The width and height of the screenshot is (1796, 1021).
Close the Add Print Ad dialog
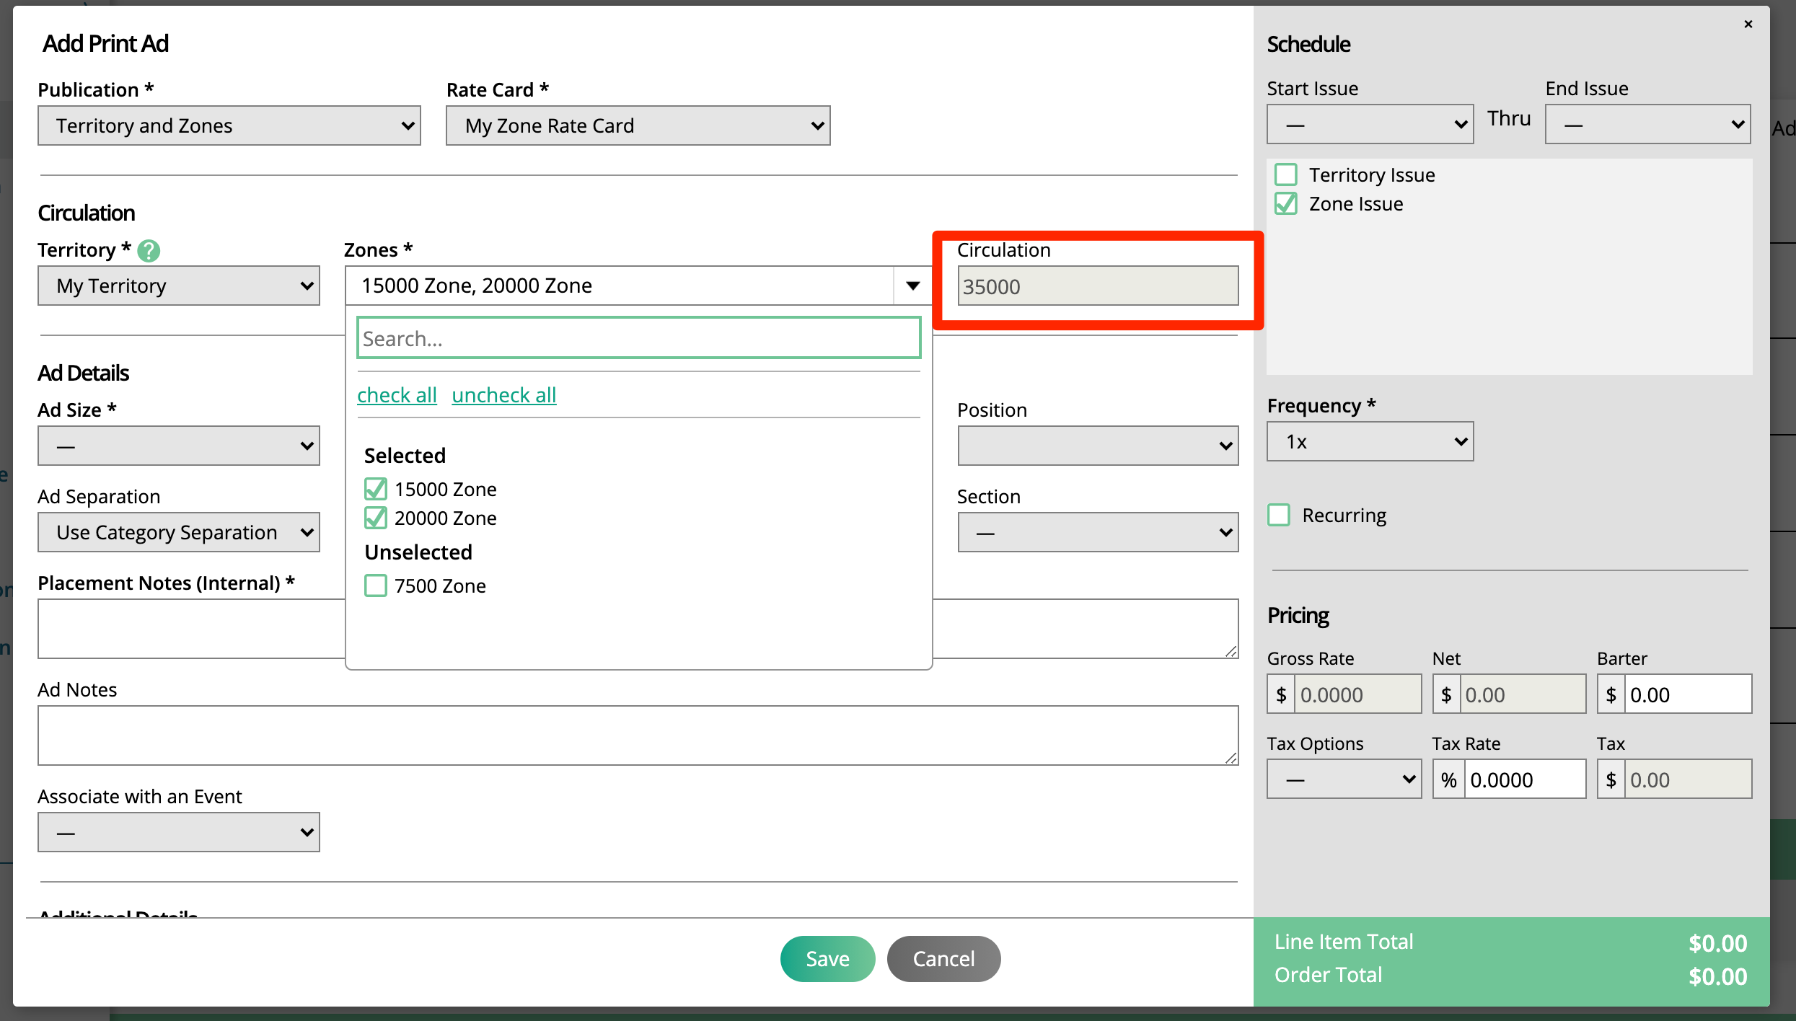point(1748,25)
